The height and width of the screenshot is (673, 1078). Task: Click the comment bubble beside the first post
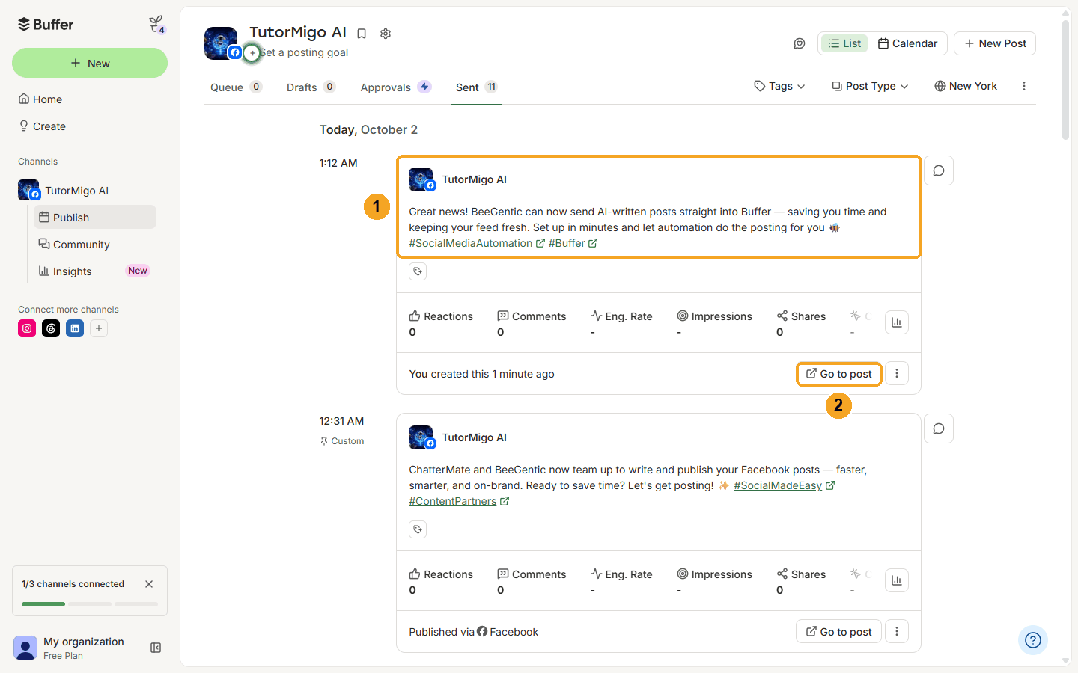939,170
